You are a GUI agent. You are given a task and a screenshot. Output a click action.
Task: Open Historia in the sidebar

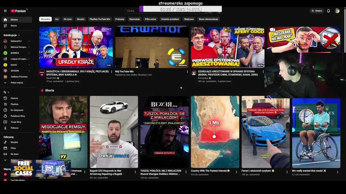click(17, 98)
